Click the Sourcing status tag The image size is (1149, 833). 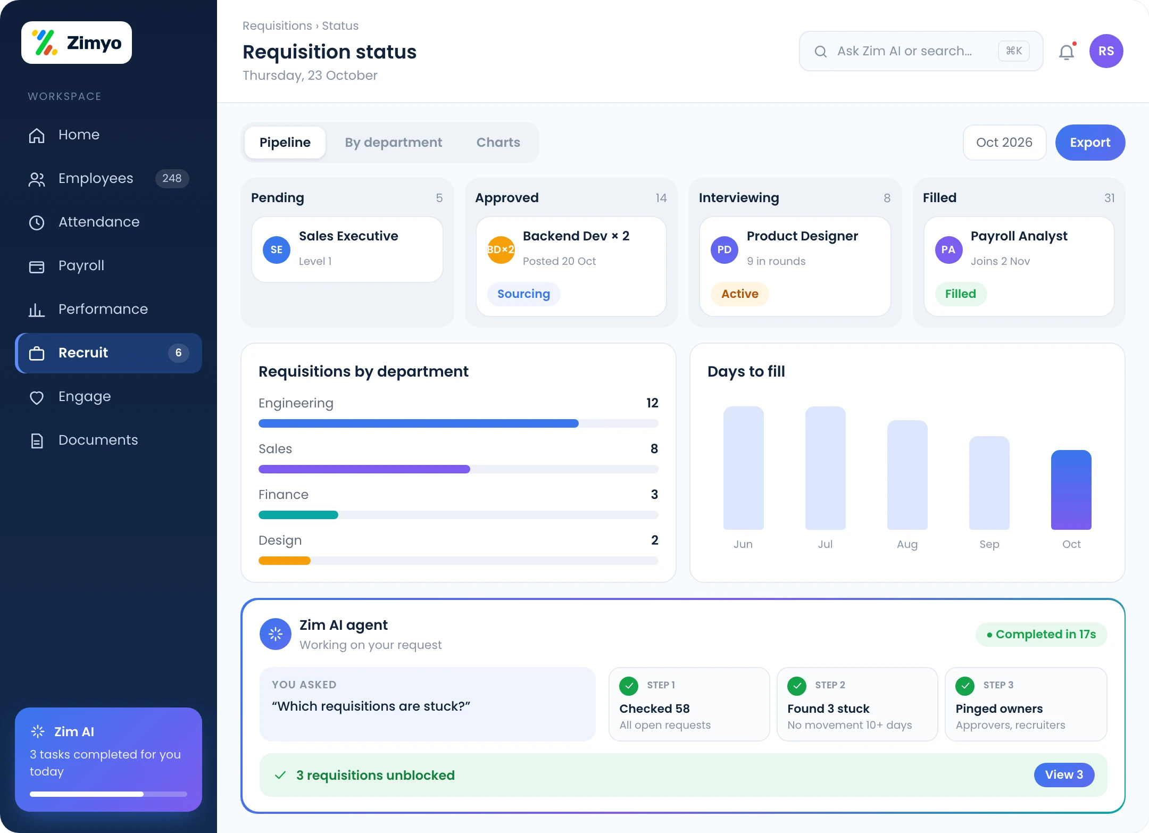click(523, 294)
